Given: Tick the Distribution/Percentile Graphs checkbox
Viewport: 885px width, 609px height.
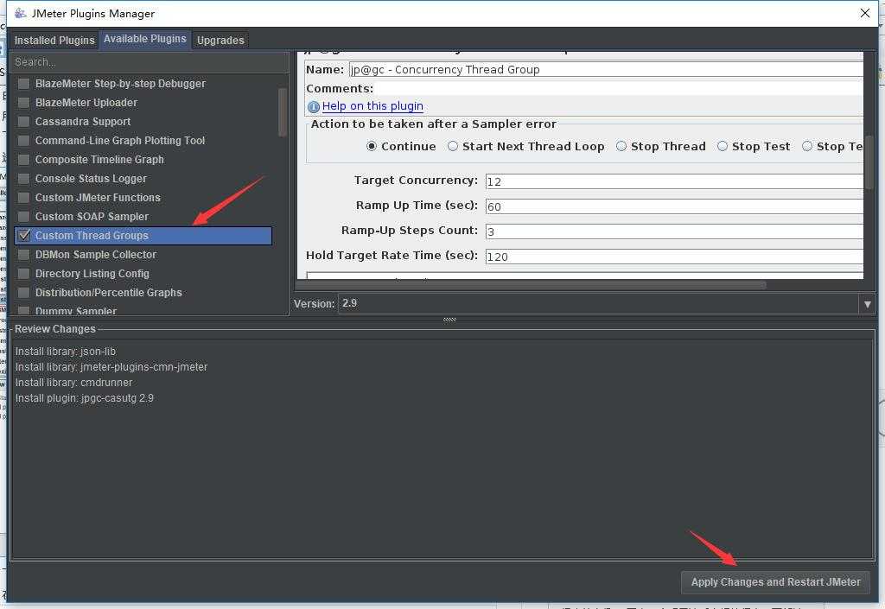Looking at the screenshot, I should (x=23, y=293).
